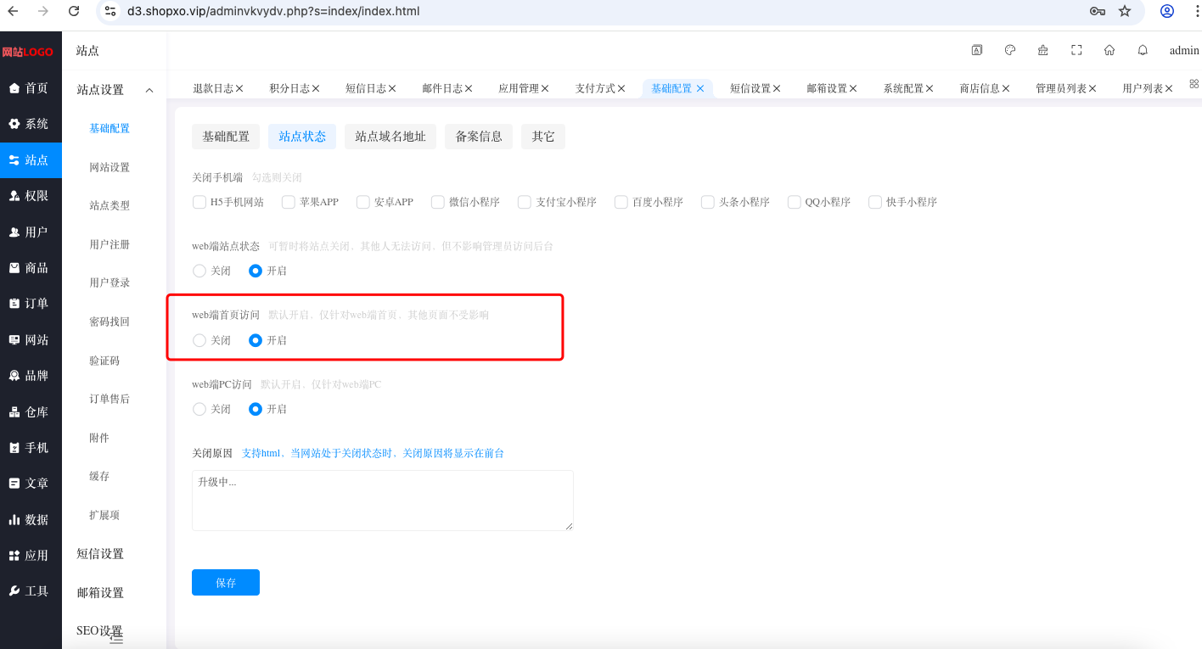Select 关闭 for web端站点状态
Screen dimensions: 1202x649
(x=199, y=271)
